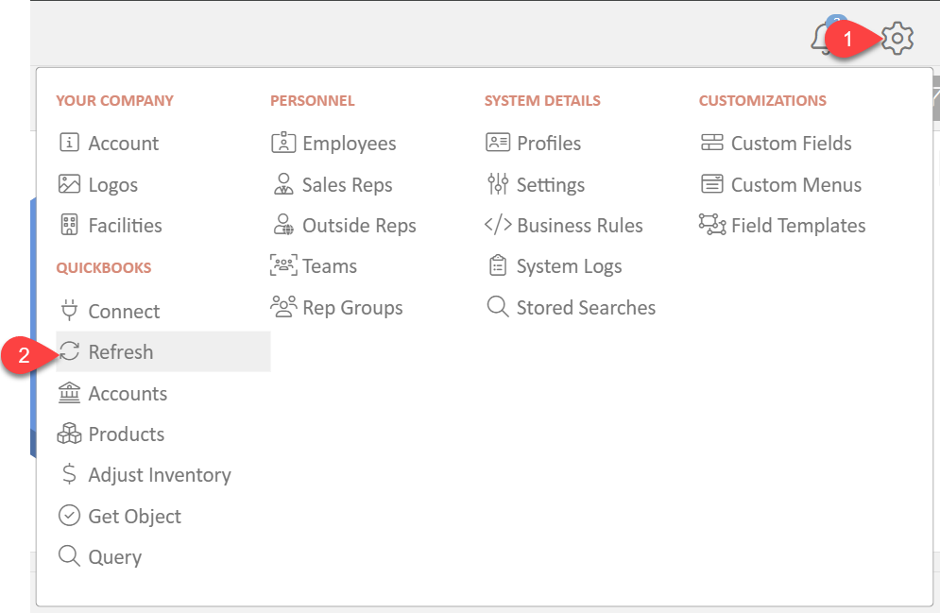Select Sales Reps from Personnel

click(332, 184)
